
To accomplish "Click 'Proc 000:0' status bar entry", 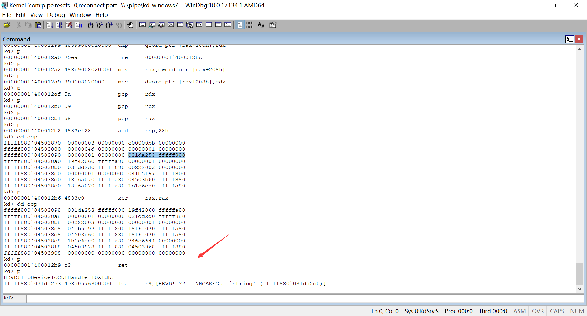I will 459,311.
